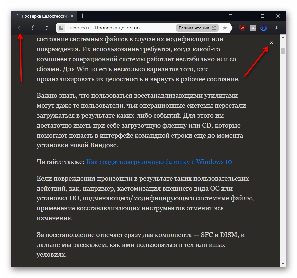Close reader mode with the X
This screenshot has width=297, height=278.
pyautogui.click(x=272, y=42)
